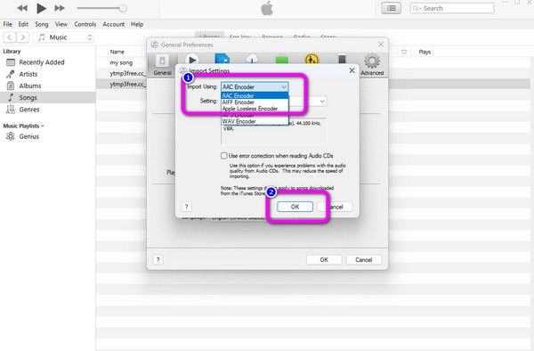This screenshot has height=351, width=534.
Task: Click the back navigation arrow
Action: [10, 37]
